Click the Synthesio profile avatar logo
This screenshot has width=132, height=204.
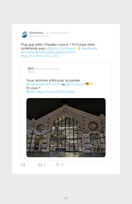24,35
